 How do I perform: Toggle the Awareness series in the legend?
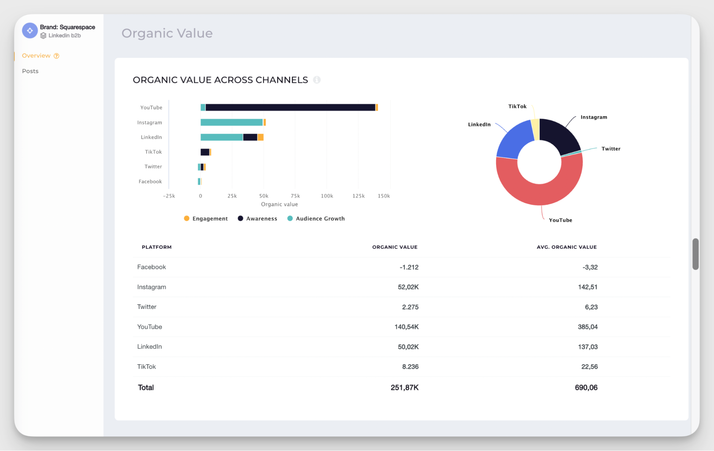[x=257, y=218]
